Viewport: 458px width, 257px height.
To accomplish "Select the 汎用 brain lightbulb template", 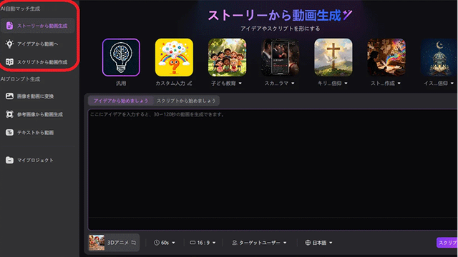I will [121, 57].
